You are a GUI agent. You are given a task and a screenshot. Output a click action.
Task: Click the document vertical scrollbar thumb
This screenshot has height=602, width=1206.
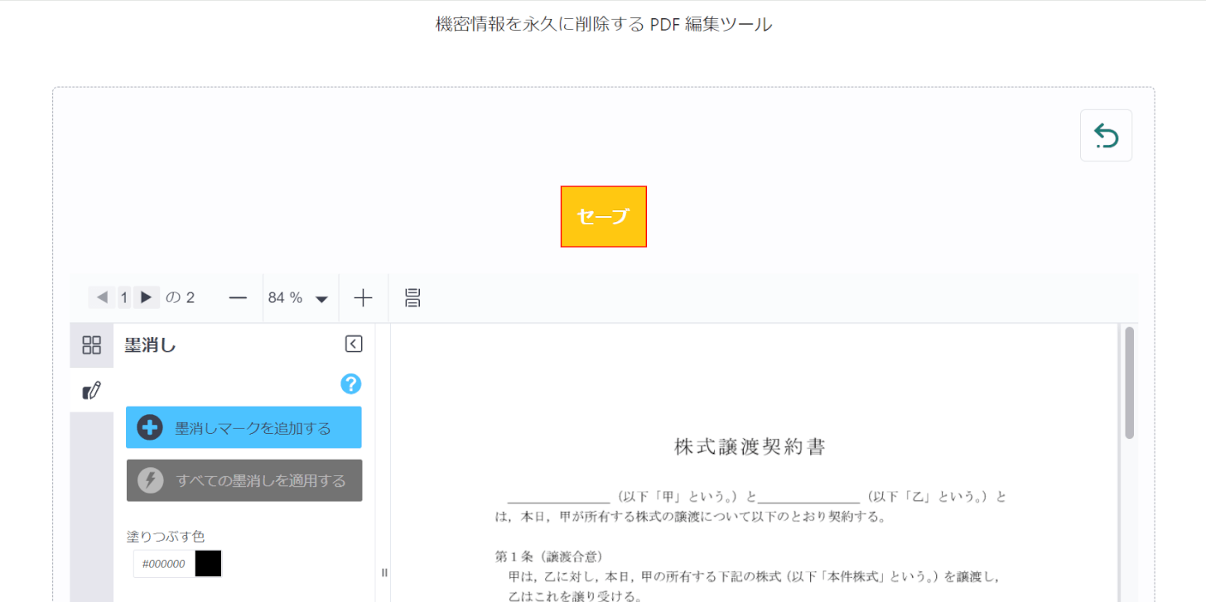click(x=1130, y=383)
